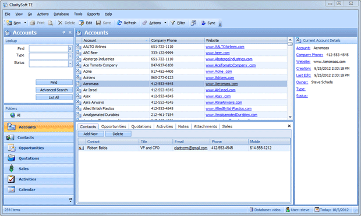Screen dimensions: 361x216
Task: Refresh the accounts list
Action: tap(126, 23)
